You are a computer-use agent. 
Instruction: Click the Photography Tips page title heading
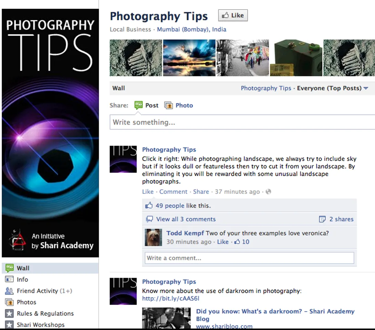(159, 16)
